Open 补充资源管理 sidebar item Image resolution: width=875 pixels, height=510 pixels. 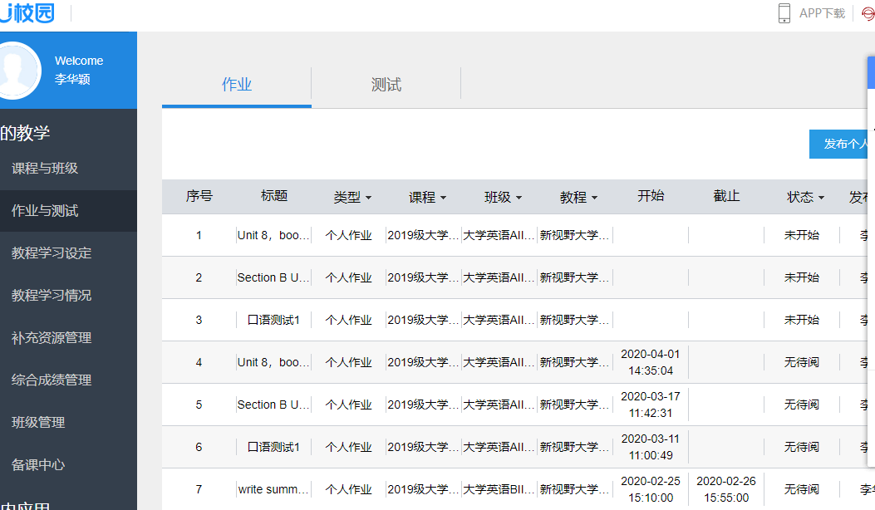pyautogui.click(x=52, y=338)
